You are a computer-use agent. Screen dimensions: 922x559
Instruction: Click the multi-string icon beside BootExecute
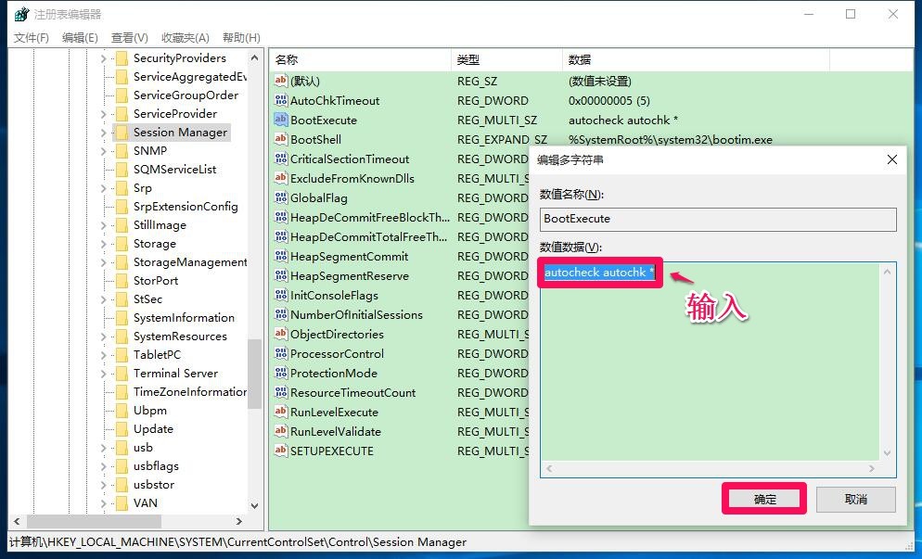[x=281, y=120]
